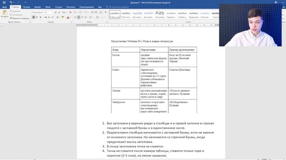Switch to the Ссылки tab
The width and height of the screenshot is (286, 160).
(59, 7)
